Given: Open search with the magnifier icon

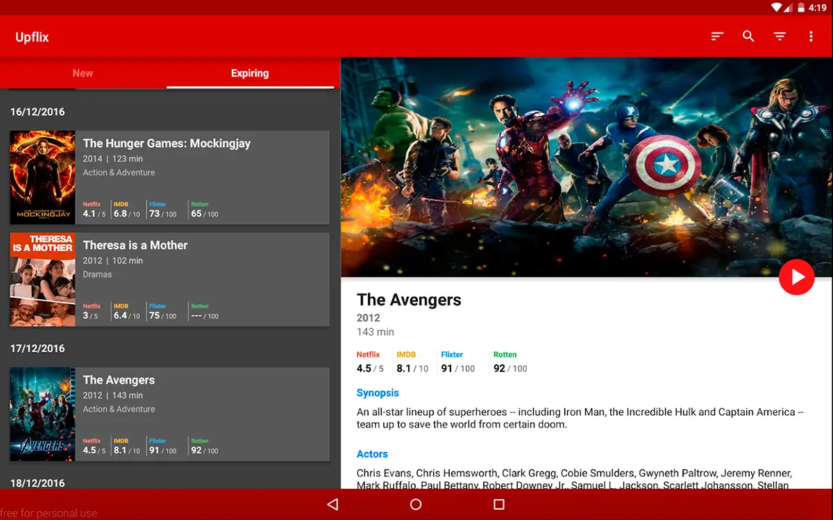Looking at the screenshot, I should pyautogui.click(x=748, y=36).
